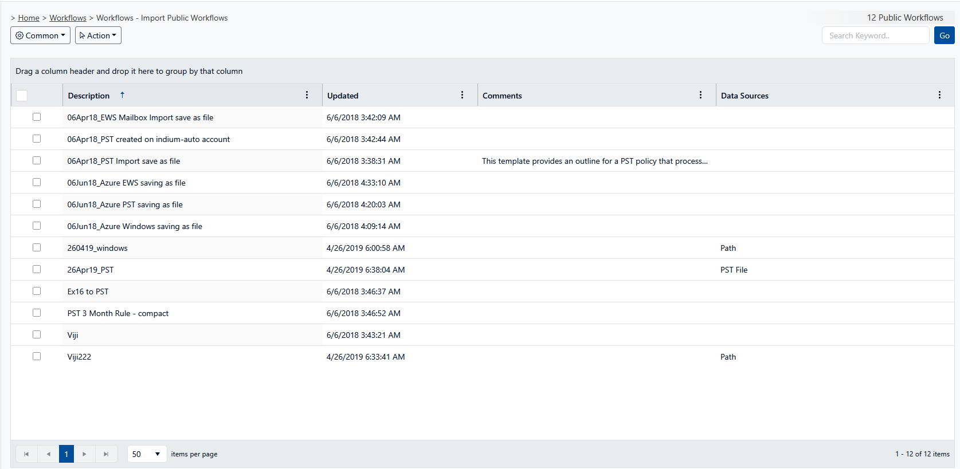Open Updated column three-dot menu
This screenshot has width=960, height=469.
coord(462,95)
